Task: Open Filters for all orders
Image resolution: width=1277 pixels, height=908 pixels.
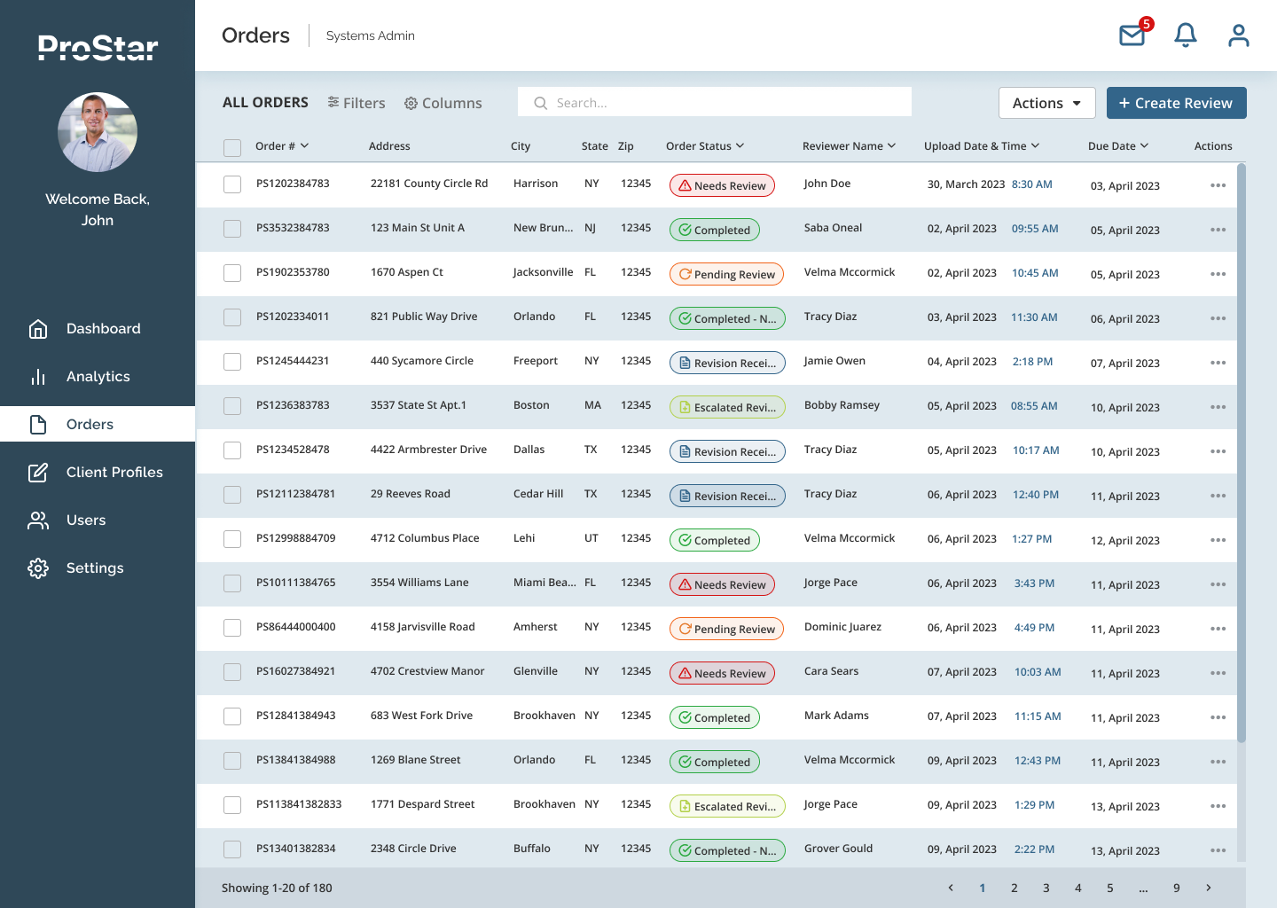Action: tap(356, 103)
